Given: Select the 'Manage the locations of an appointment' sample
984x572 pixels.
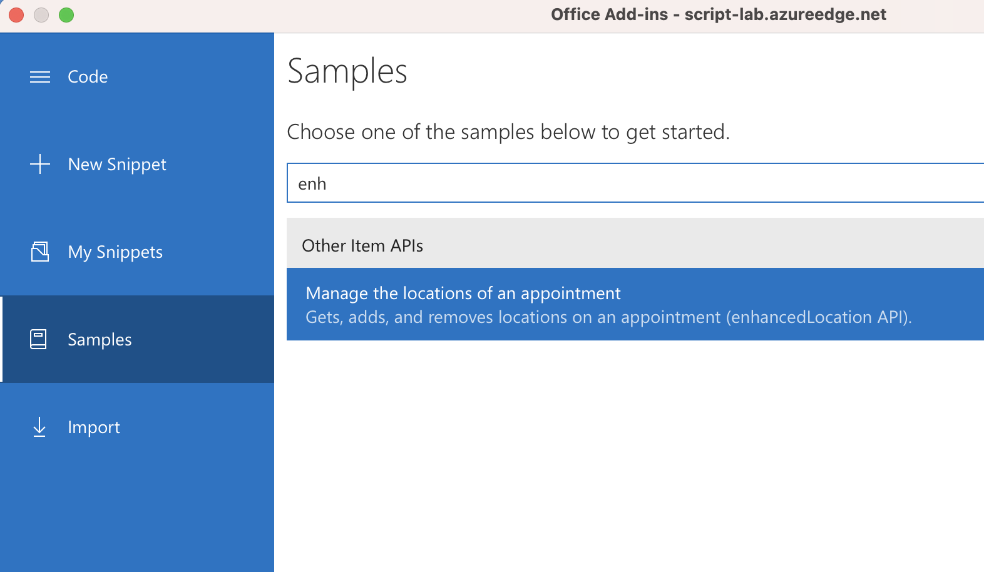Looking at the screenshot, I should pyautogui.click(x=463, y=292).
